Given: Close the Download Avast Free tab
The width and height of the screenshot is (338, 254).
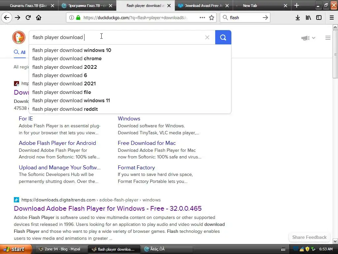Looking at the screenshot, I should [x=227, y=6].
